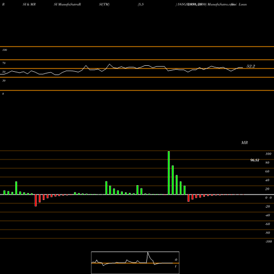Click the RSI axis label 70
This screenshot has width=274, height=274.
click(x=4, y=63)
